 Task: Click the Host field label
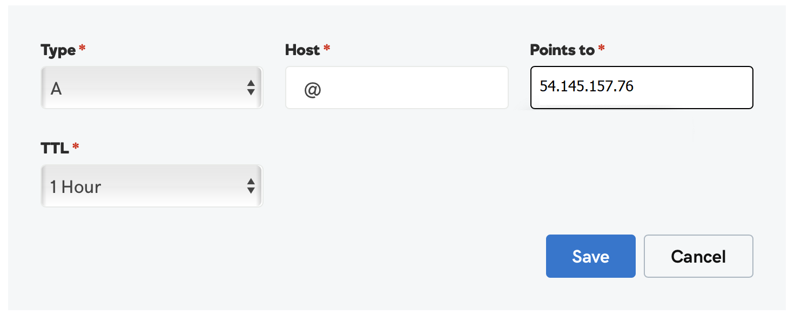click(x=302, y=50)
